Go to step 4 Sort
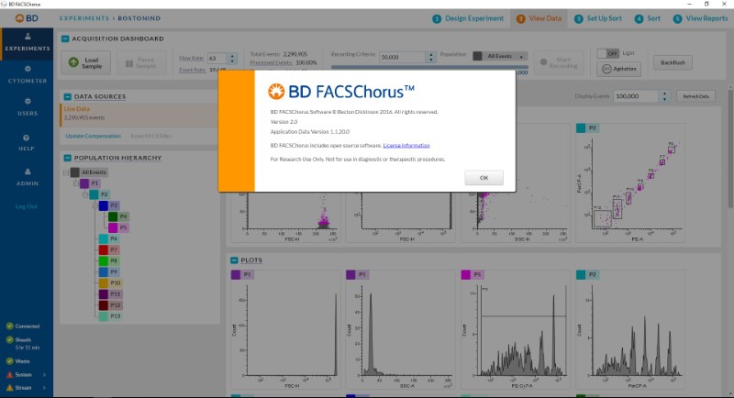This screenshot has height=398, width=734. coord(648,18)
